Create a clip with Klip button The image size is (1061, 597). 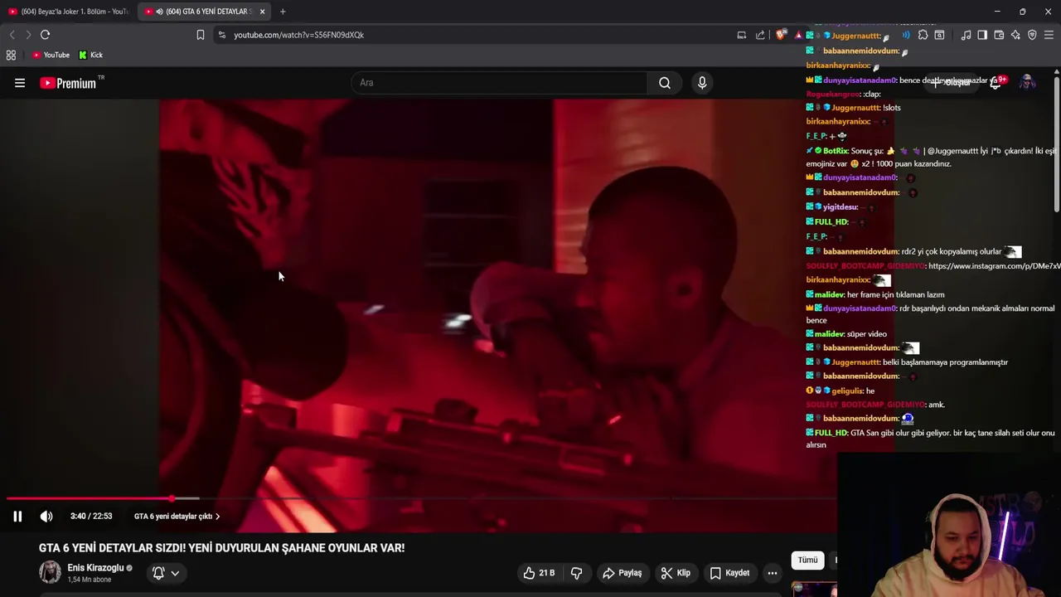coord(676,573)
